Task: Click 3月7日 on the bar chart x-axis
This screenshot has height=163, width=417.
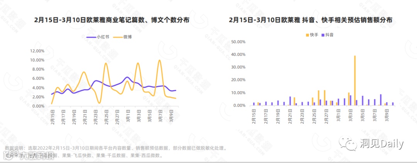Action: (375, 115)
